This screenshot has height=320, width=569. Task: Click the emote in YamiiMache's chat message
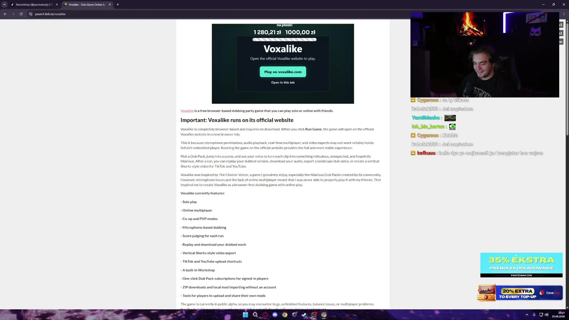pyautogui.click(x=450, y=118)
